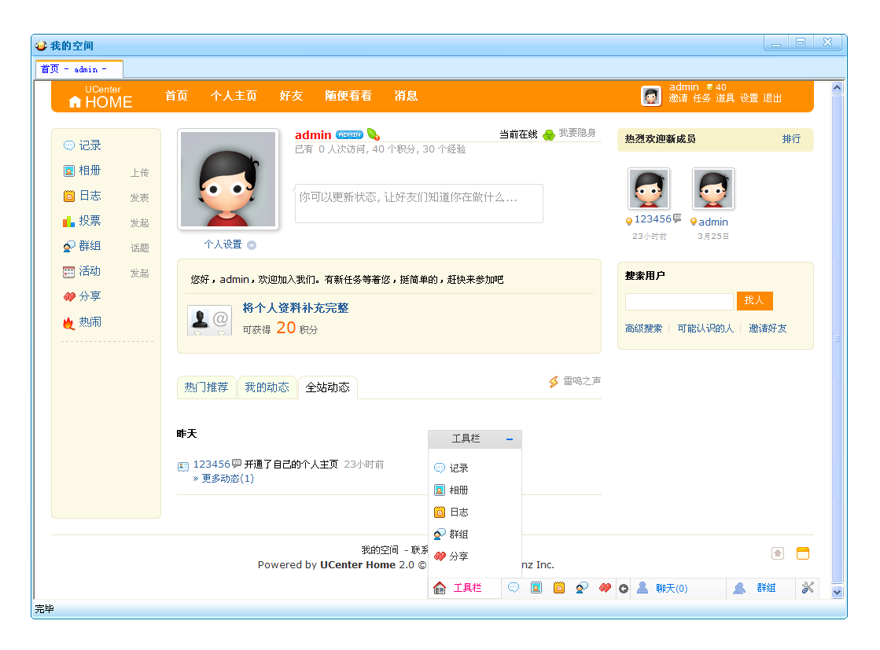
Task: Click the group icon in bottom toolbar
Action: click(x=582, y=588)
